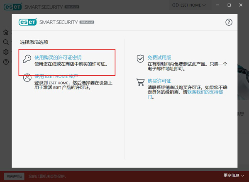Expand the 更多信息 chevron in status bar

[242, 176]
